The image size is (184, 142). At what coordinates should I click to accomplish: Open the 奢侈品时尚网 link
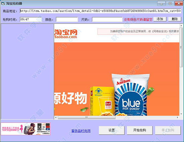[81, 131]
